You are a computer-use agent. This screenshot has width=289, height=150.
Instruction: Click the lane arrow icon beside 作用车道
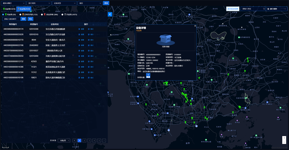click(148, 75)
